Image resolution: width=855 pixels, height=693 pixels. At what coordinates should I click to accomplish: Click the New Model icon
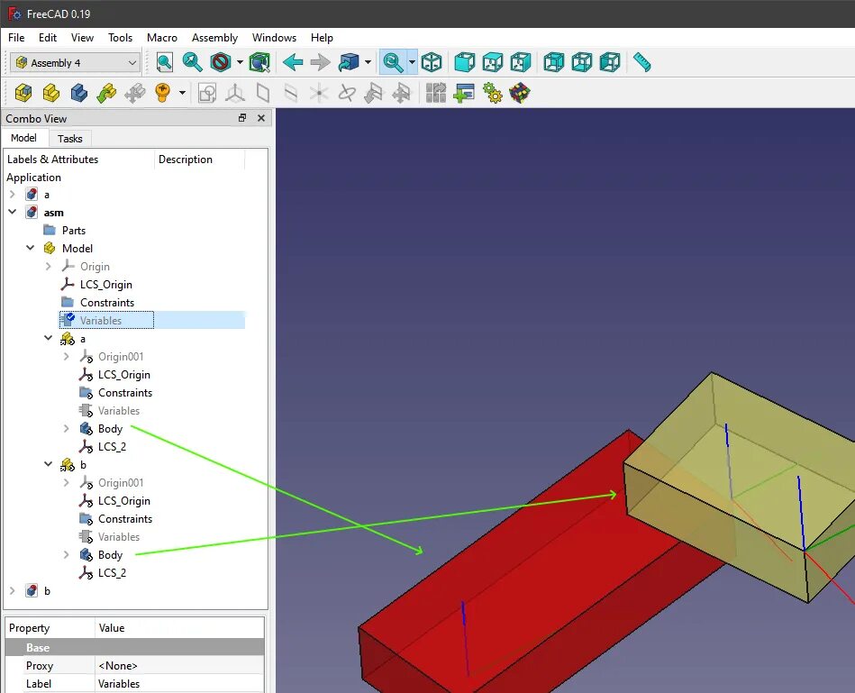click(23, 93)
